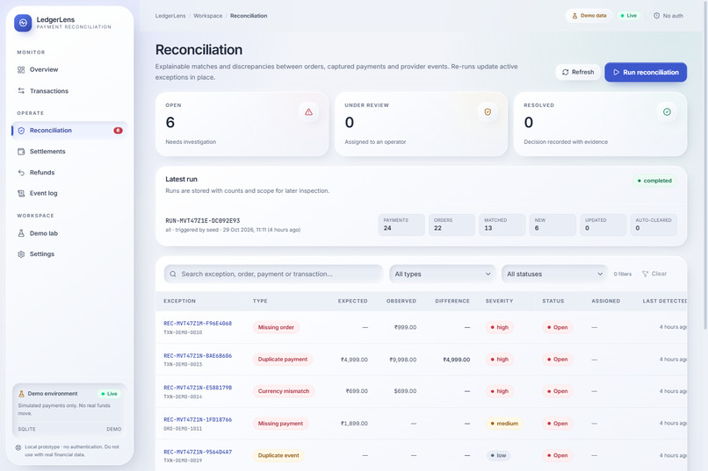Click the Live pill in Demo environment card

tap(109, 394)
